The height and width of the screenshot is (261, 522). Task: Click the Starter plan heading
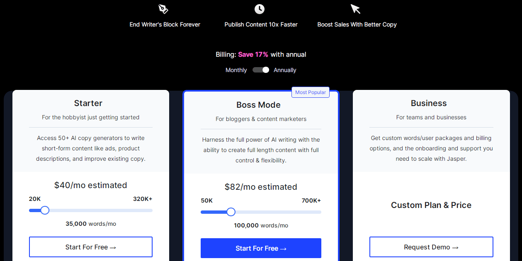88,103
